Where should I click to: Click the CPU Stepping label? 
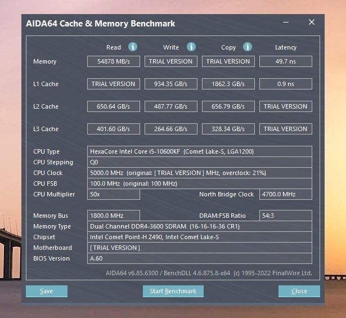pyautogui.click(x=53, y=163)
